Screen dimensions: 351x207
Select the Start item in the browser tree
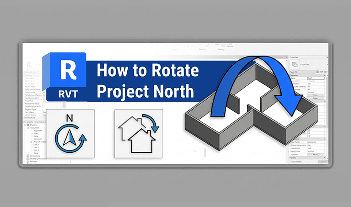pos(35,133)
